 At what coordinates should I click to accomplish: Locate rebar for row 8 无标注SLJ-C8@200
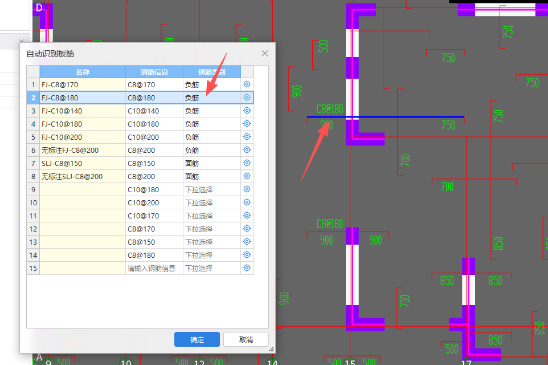click(247, 176)
